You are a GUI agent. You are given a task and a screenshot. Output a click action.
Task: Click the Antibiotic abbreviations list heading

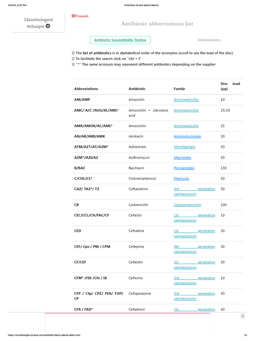point(157,24)
